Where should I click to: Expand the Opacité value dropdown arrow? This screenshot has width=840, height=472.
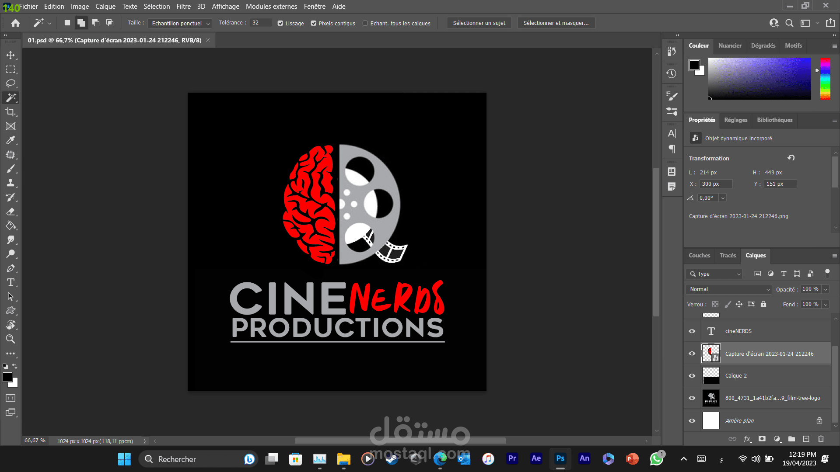click(x=826, y=289)
